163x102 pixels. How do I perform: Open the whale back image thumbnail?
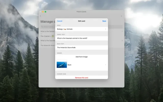[x=62, y=65]
